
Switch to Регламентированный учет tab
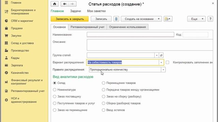click(x=88, y=27)
